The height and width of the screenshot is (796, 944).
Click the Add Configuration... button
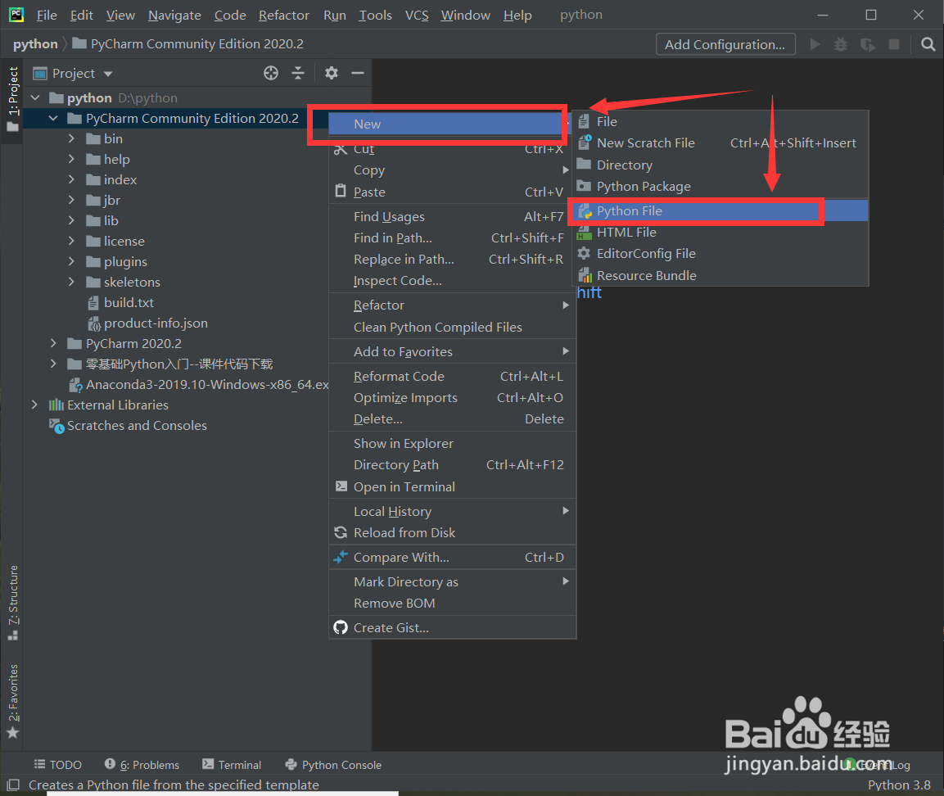pyautogui.click(x=725, y=44)
